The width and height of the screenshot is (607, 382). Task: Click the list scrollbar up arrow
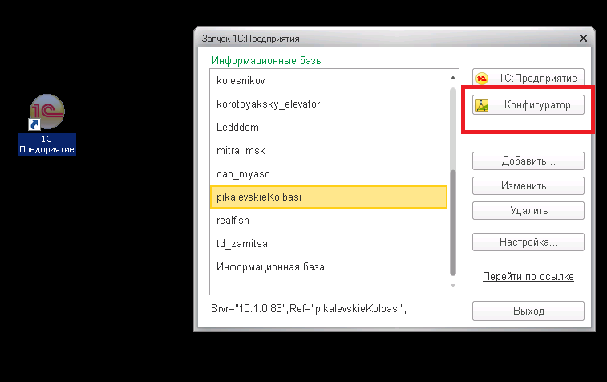pos(453,78)
